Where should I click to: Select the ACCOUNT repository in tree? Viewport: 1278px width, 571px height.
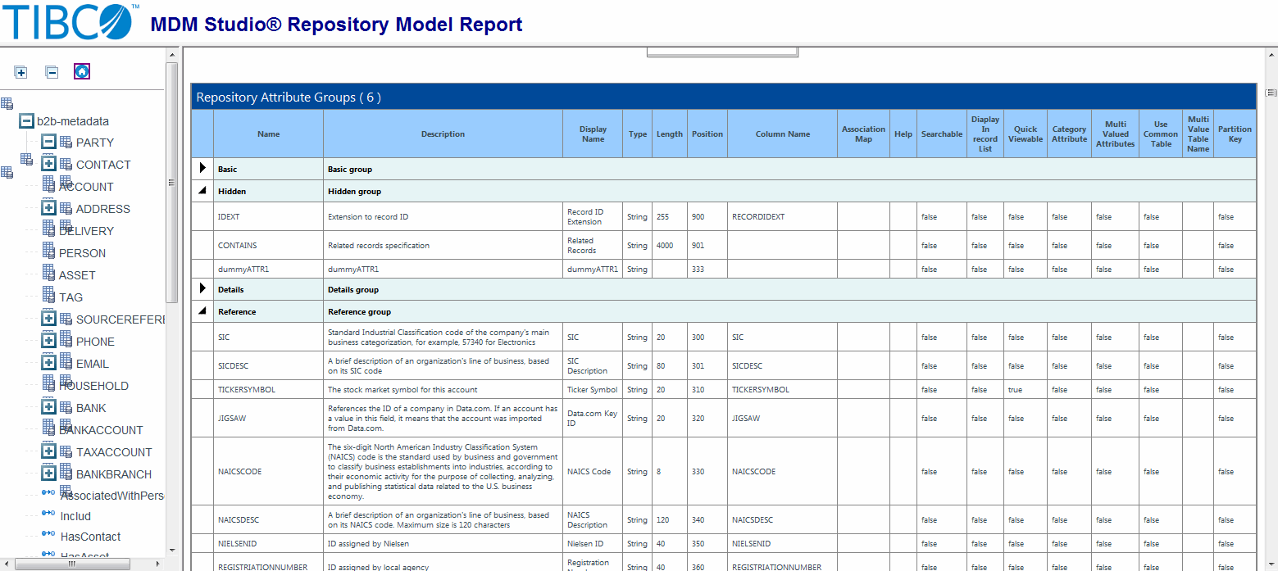pos(86,187)
